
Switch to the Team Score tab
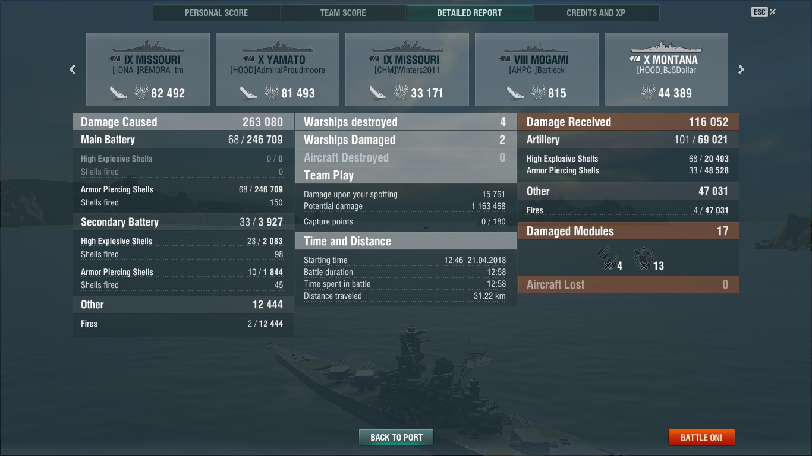click(343, 12)
